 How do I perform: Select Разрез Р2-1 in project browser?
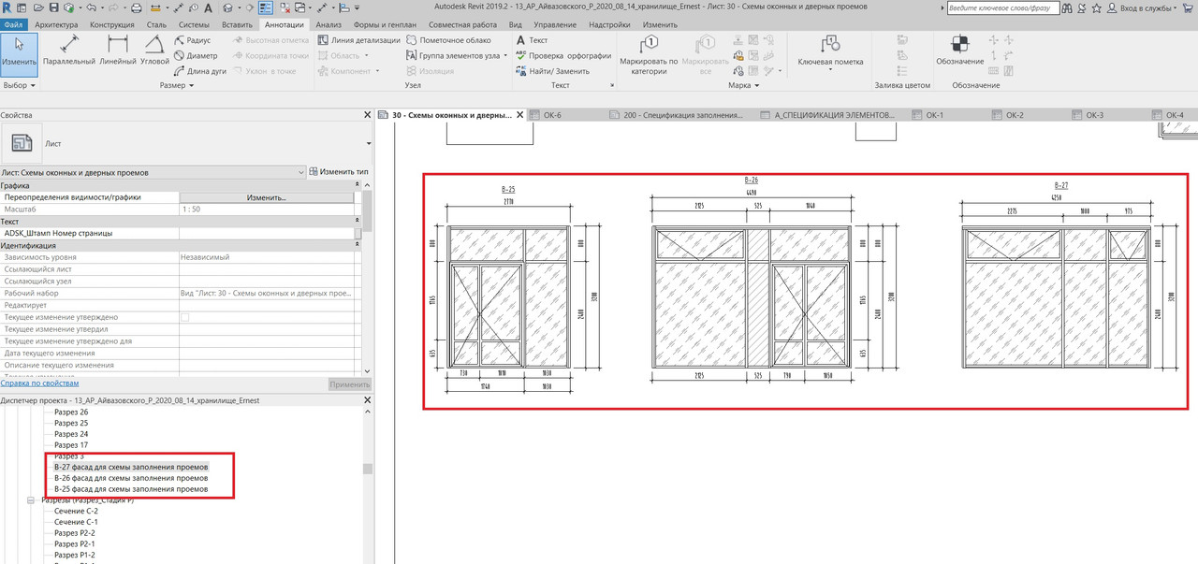[x=74, y=543]
